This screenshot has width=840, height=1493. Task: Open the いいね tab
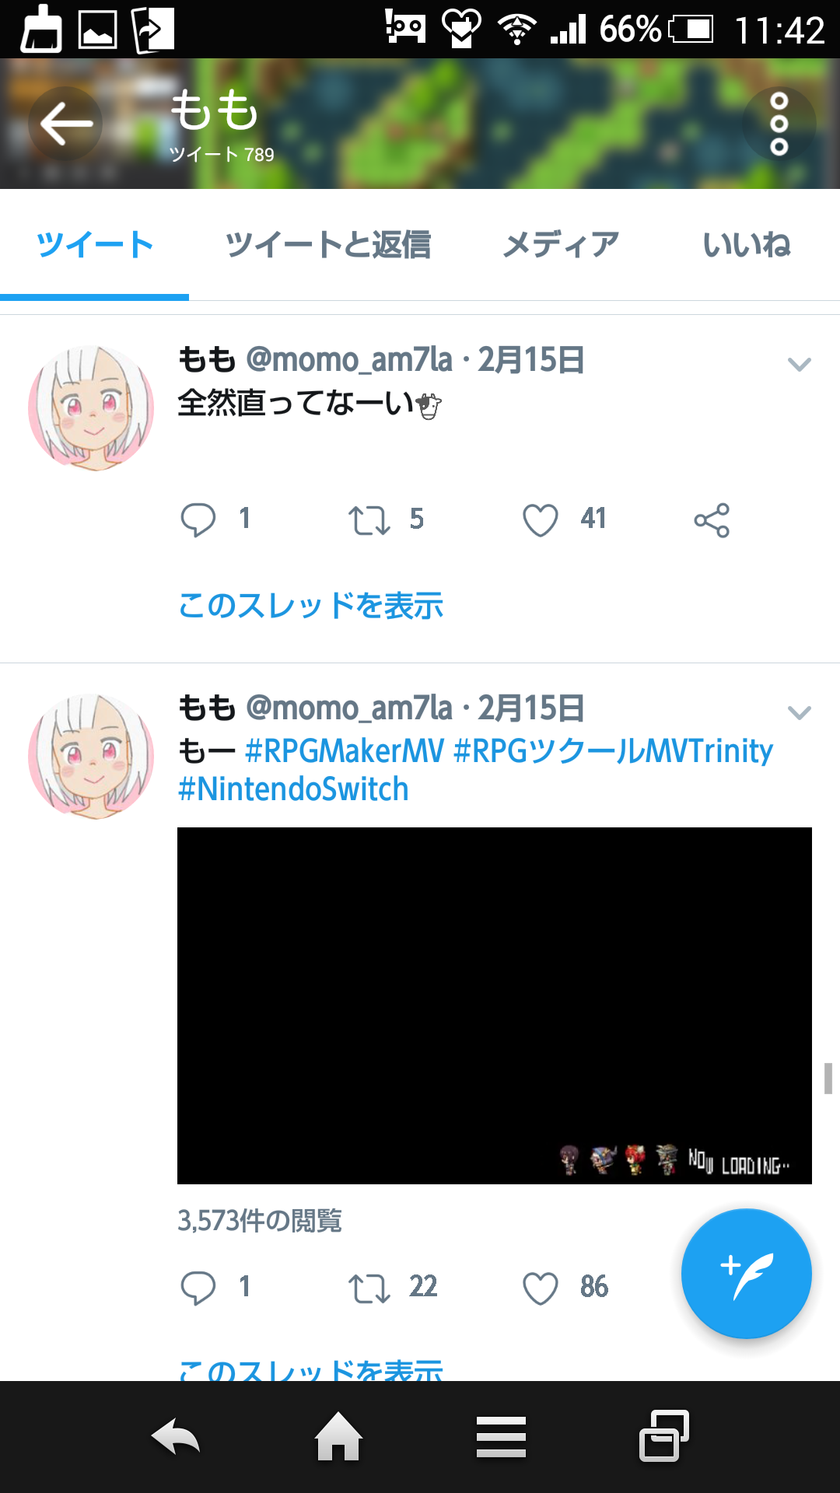click(747, 245)
